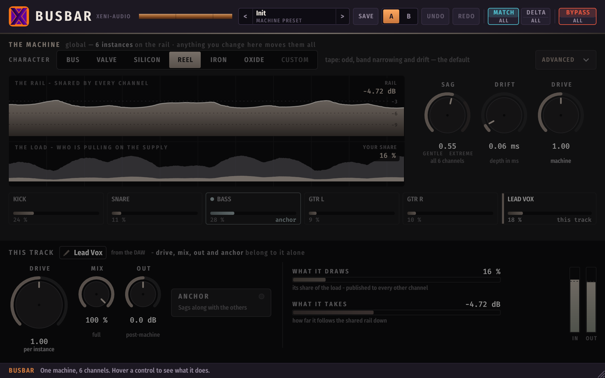Image resolution: width=605 pixels, height=378 pixels.
Task: Click the REDO button
Action: (x=466, y=16)
